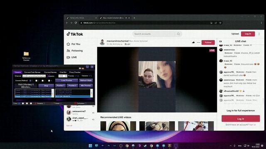This screenshot has width=266, height=149.
Task: Enable Viewers Method option 2
Action: click(36, 81)
